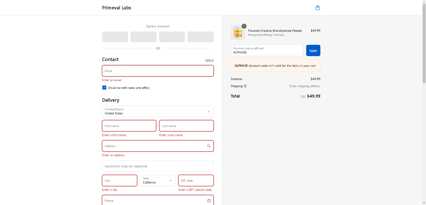
Task: Click the Subtotal label
Action: 236,79
